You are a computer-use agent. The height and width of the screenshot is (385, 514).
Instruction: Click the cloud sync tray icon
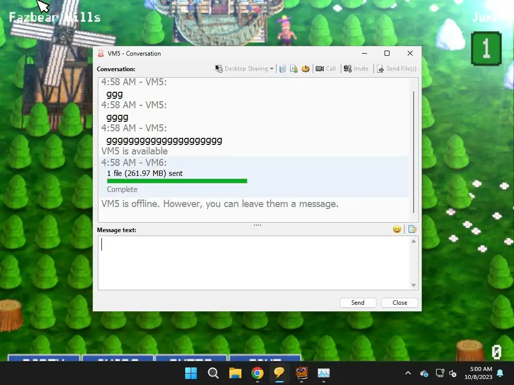[424, 373]
